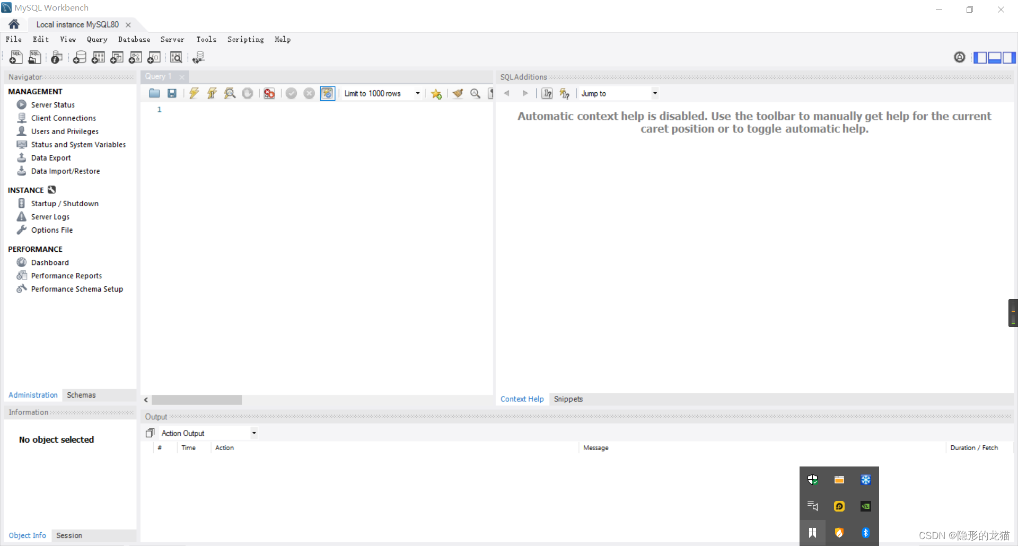Open Data Export

[51, 158]
